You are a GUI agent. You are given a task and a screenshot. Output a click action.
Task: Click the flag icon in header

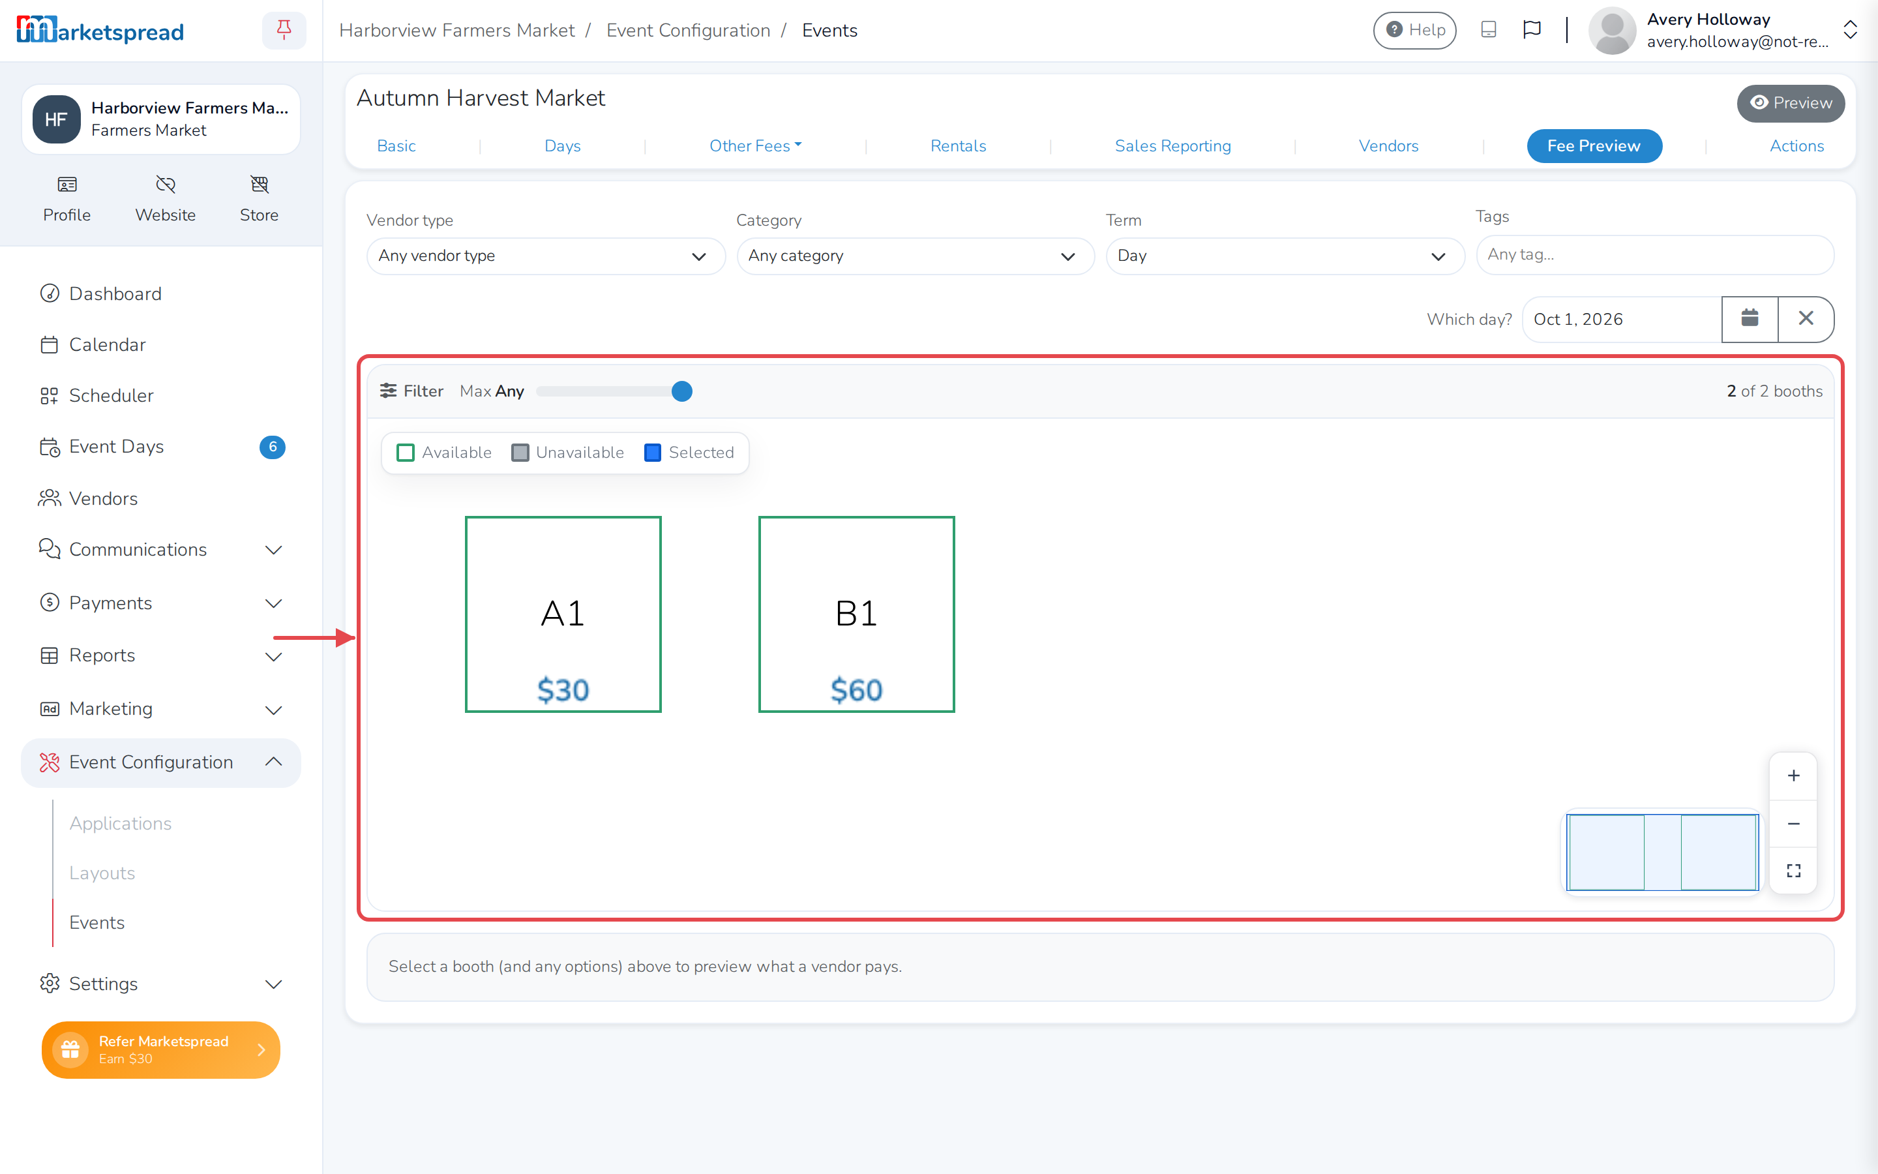coord(1531,30)
